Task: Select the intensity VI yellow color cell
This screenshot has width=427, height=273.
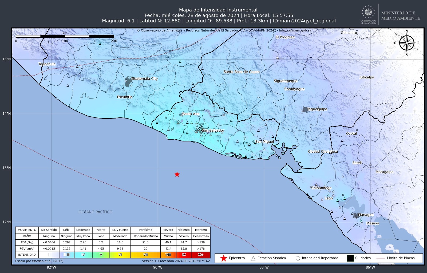Action: click(120, 255)
